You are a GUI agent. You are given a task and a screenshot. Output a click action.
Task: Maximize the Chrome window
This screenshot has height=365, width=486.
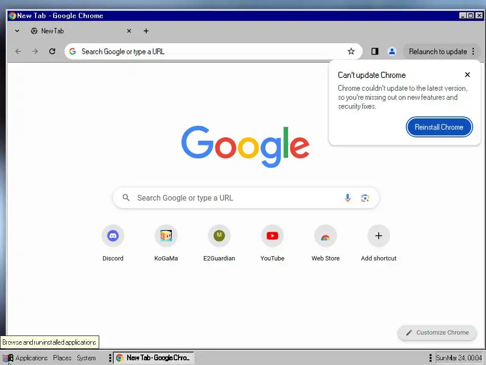470,16
